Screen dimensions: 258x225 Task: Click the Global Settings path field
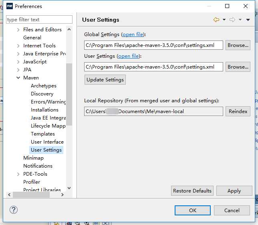tap(153, 45)
